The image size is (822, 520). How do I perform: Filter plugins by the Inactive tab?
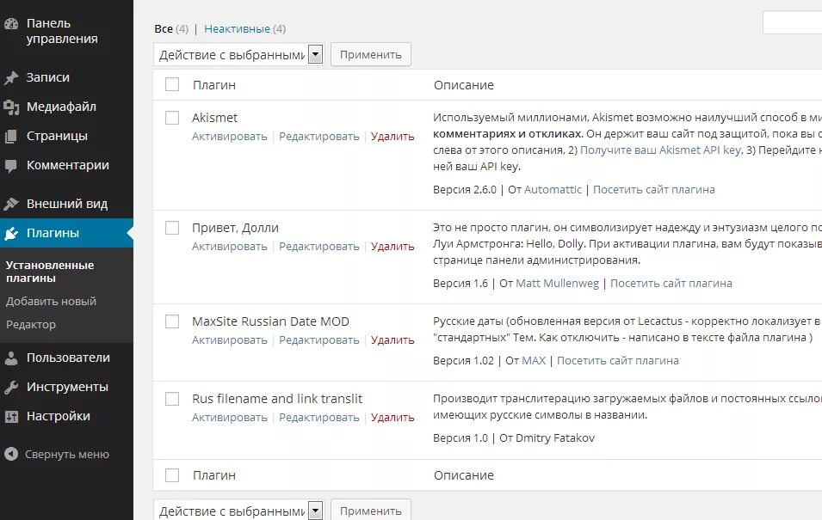(x=237, y=29)
